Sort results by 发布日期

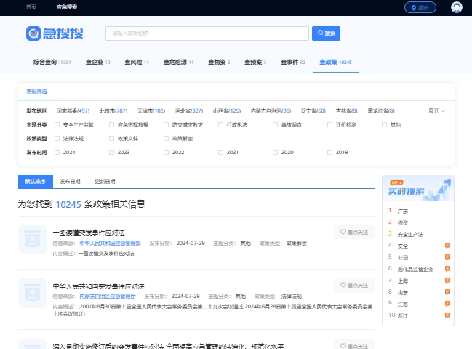pos(70,182)
